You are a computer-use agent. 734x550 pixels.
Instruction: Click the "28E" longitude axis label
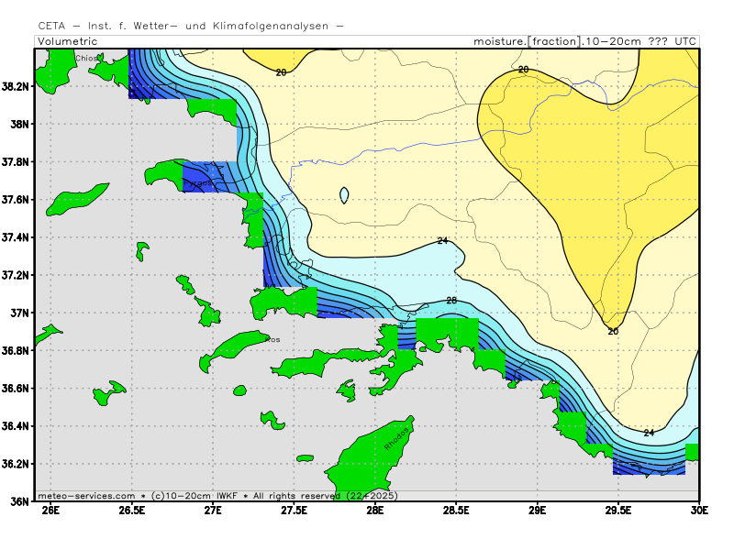pos(375,511)
